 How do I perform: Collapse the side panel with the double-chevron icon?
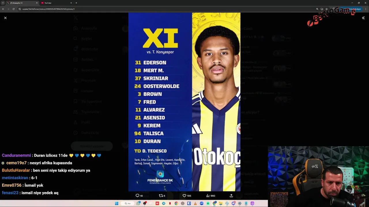click(x=363, y=18)
